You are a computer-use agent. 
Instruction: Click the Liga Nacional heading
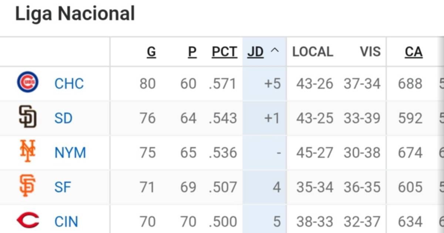(x=75, y=14)
